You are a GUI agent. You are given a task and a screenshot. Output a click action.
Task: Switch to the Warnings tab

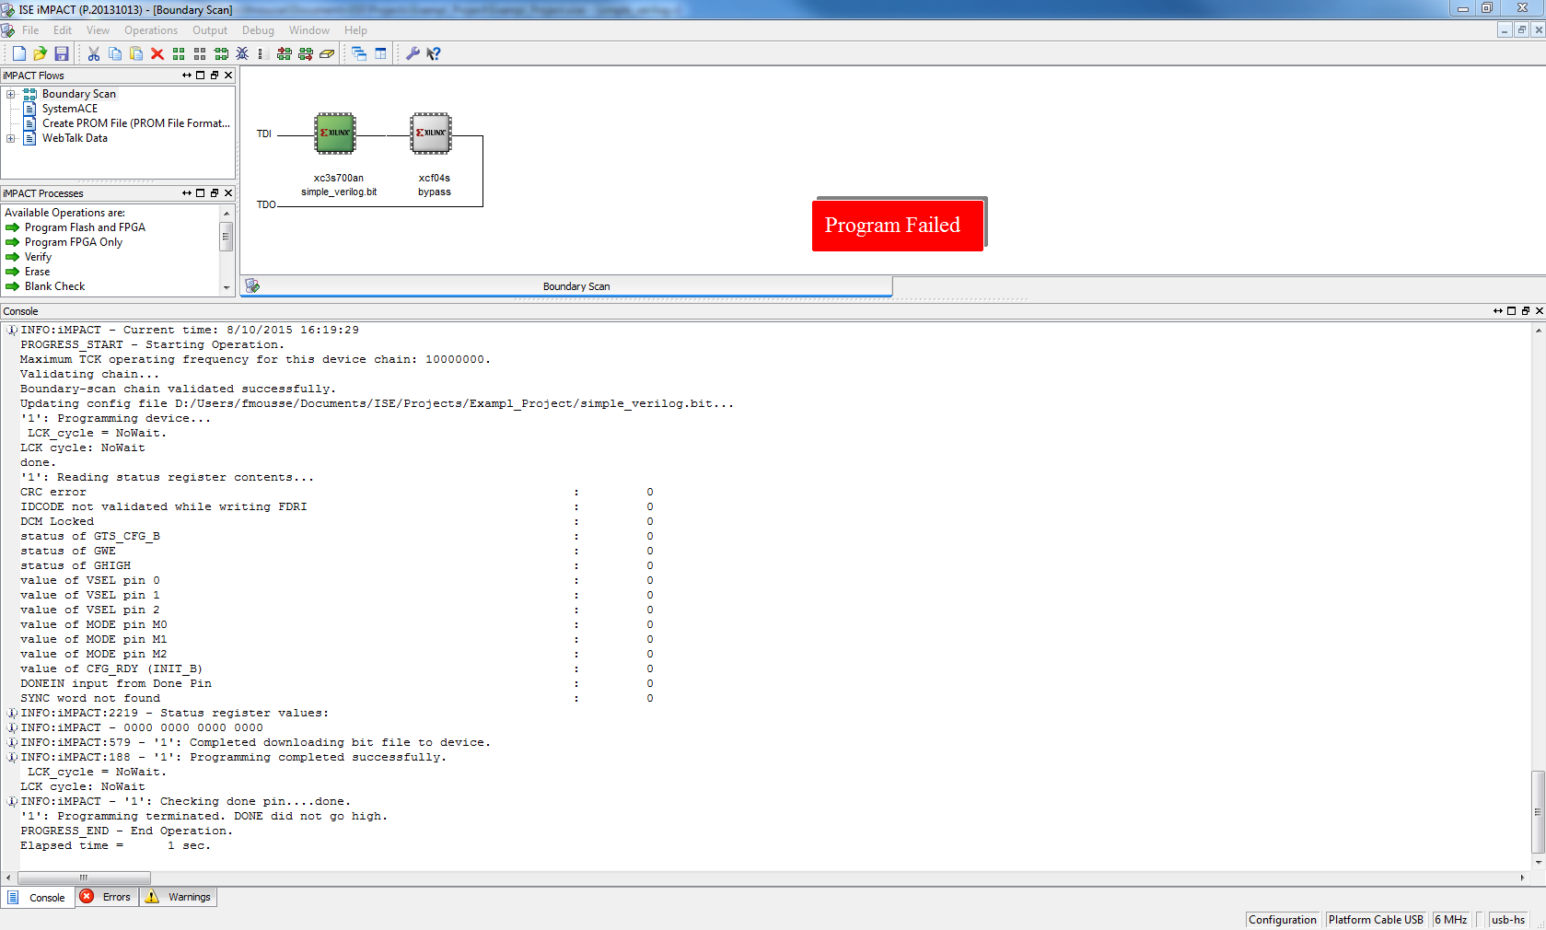coord(179,897)
